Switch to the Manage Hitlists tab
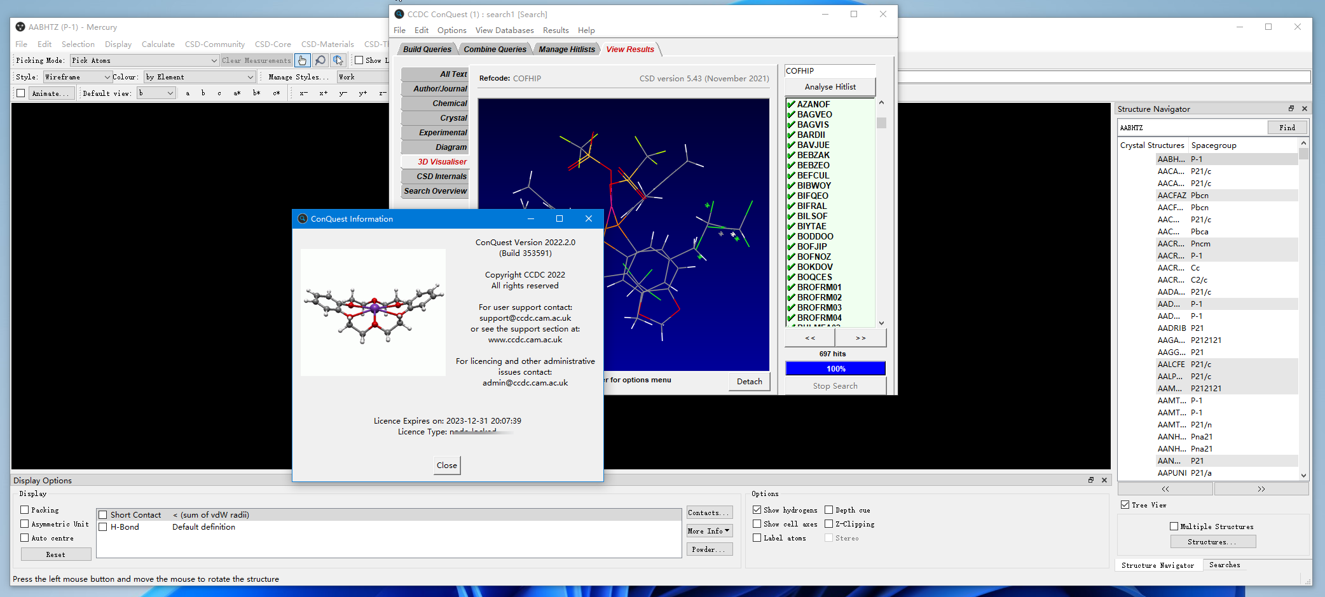Image resolution: width=1325 pixels, height=597 pixels. tap(566, 50)
